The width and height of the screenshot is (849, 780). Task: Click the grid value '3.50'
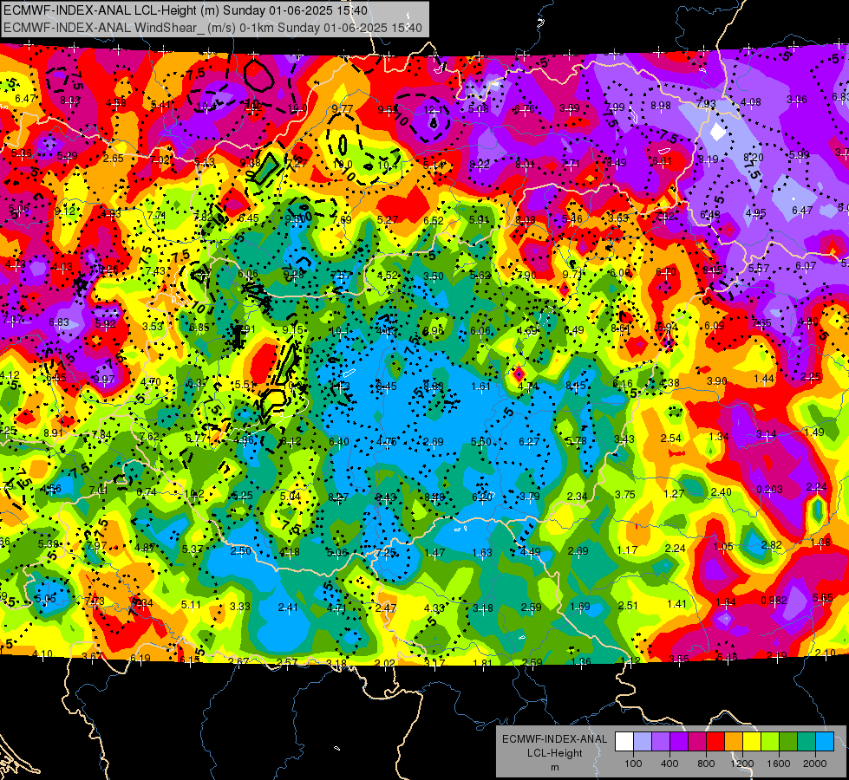[x=433, y=276]
